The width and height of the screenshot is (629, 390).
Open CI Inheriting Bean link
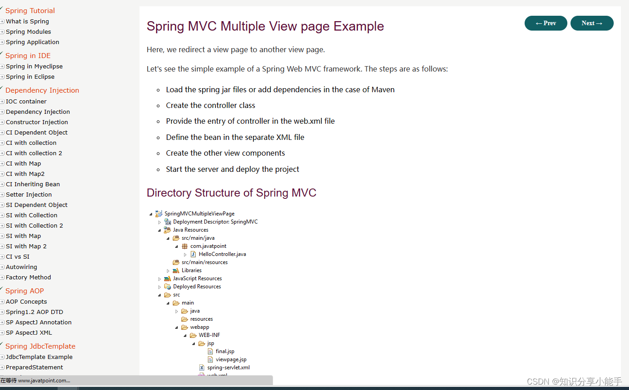pos(33,184)
